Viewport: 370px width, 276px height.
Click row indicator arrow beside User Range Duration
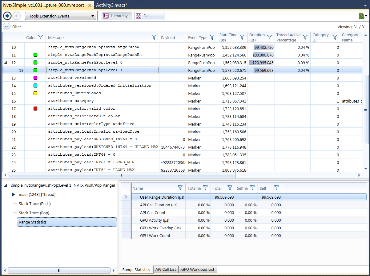click(126, 197)
